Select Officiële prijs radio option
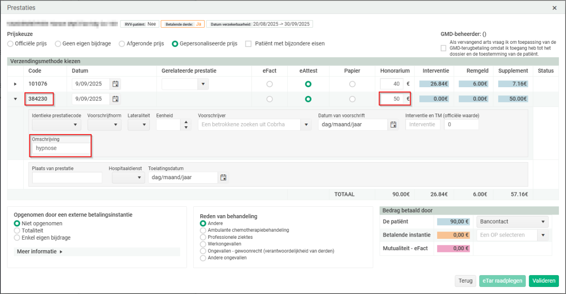566x294 pixels. (11, 44)
